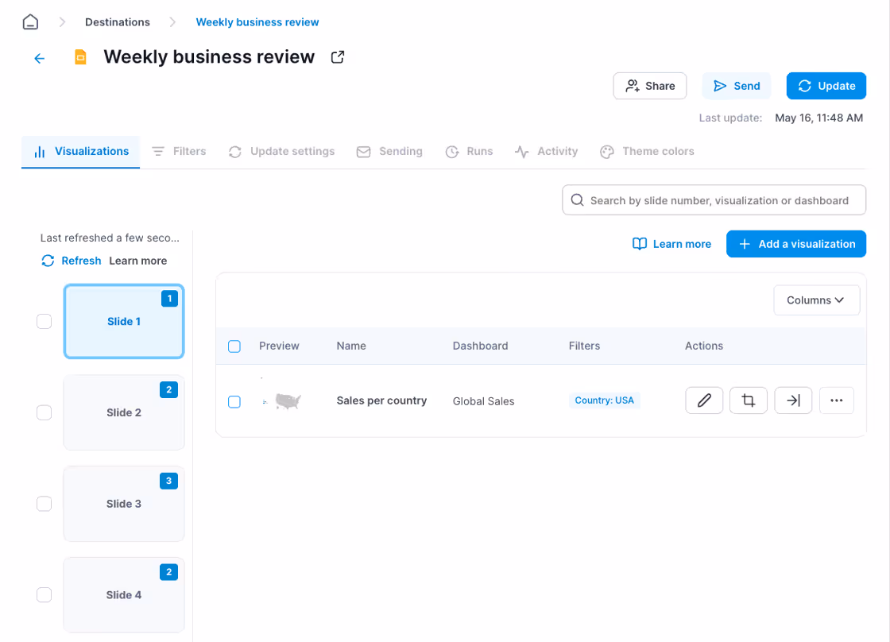Select the Slide 1 thumbnail

(x=124, y=321)
